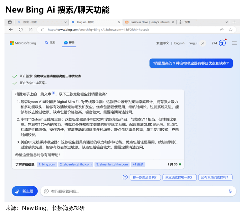Refresh the Bing page
Screen dimensions: 241x215
point(21,30)
